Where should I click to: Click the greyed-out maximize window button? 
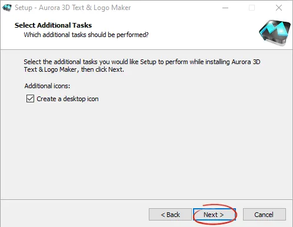click(x=252, y=8)
